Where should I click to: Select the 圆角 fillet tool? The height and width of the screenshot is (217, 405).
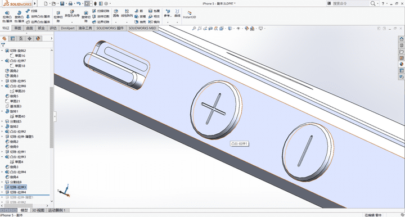pos(116,13)
